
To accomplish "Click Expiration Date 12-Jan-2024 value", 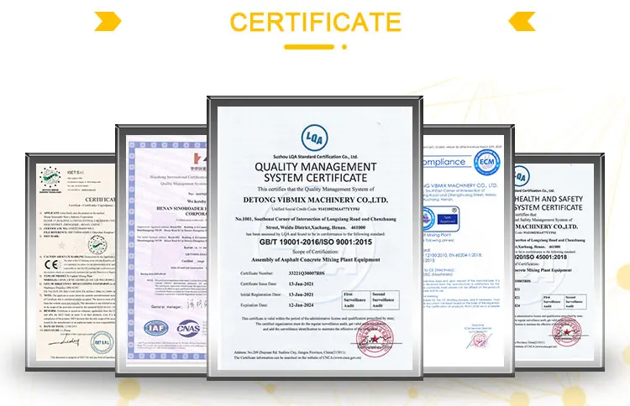I will [x=301, y=304].
